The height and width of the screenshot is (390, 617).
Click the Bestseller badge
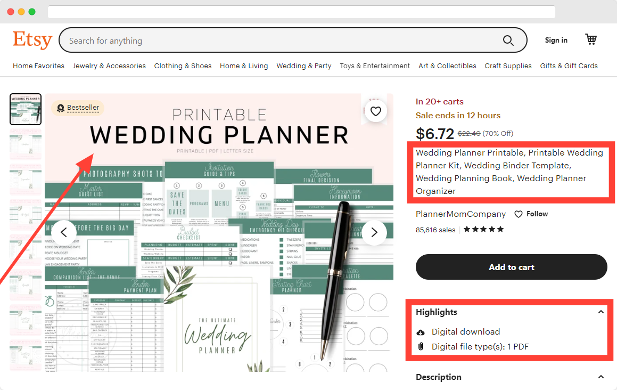(78, 108)
